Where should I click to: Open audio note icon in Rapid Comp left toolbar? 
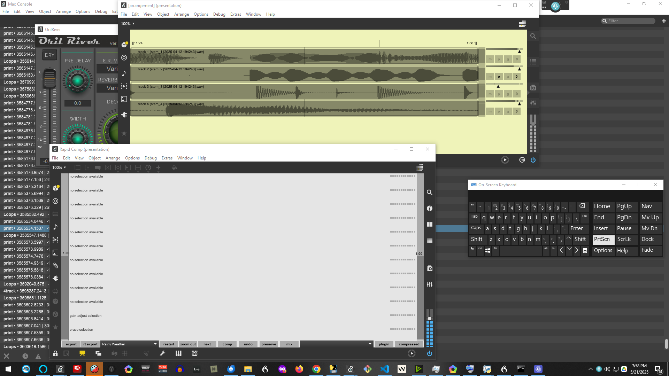click(x=55, y=227)
